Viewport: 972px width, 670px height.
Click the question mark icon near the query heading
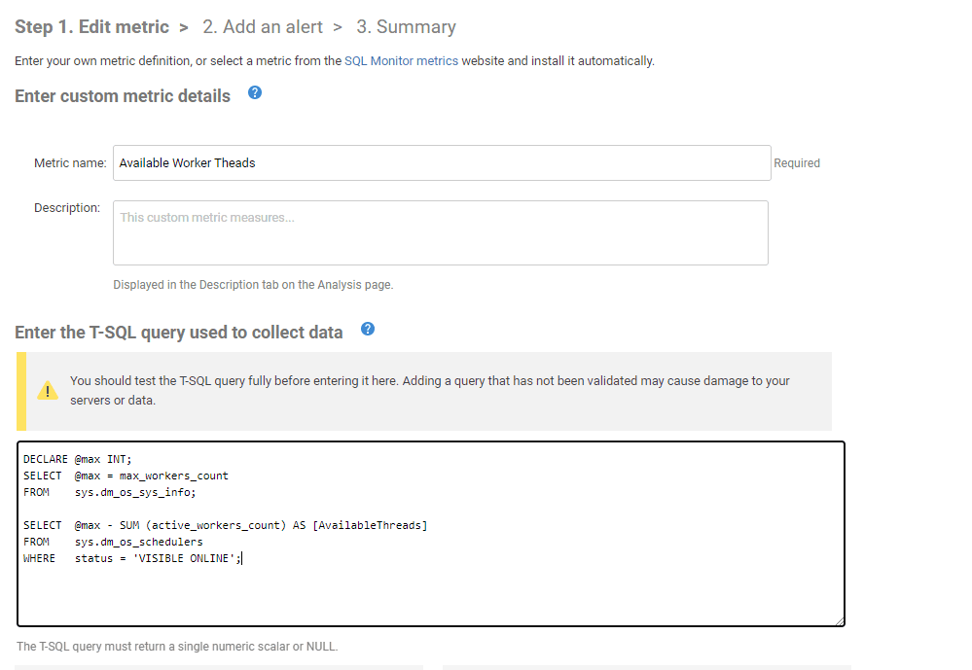pos(368,330)
